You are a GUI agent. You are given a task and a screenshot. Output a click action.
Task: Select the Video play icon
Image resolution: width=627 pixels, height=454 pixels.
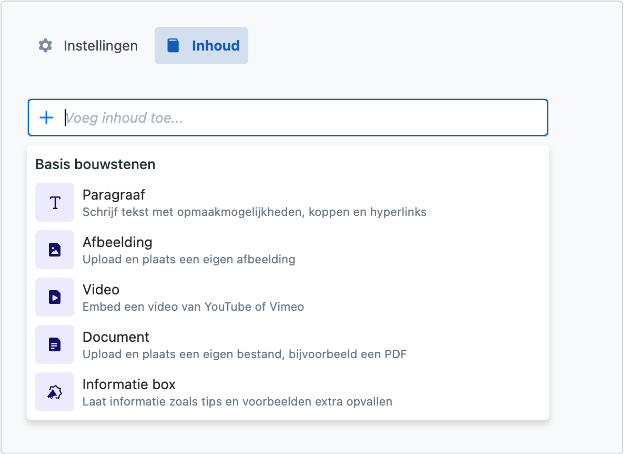(55, 297)
